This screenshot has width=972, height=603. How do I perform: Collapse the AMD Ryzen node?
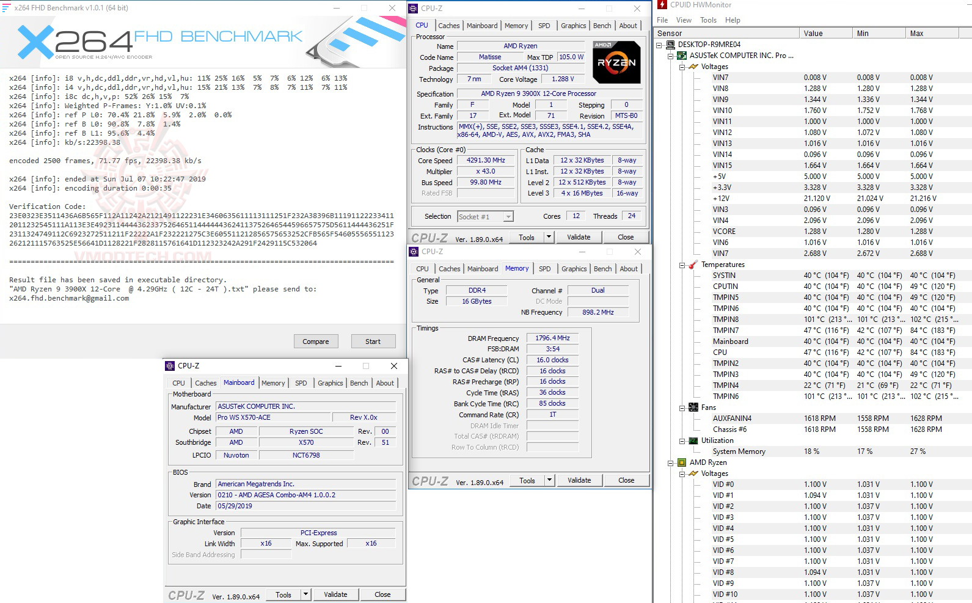coord(671,462)
